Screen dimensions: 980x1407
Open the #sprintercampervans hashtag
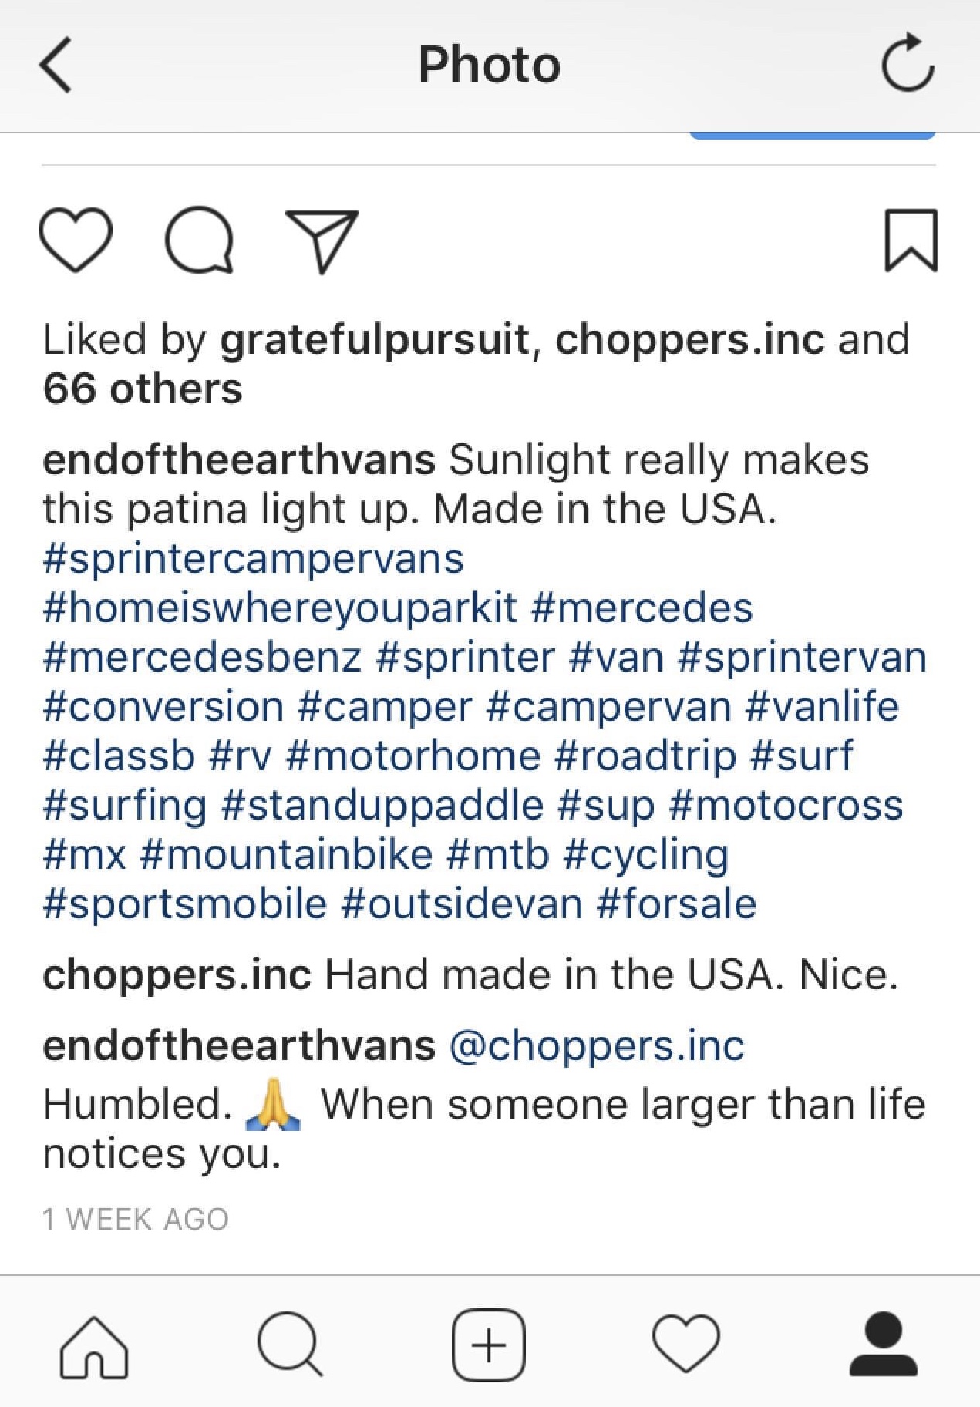tap(254, 559)
